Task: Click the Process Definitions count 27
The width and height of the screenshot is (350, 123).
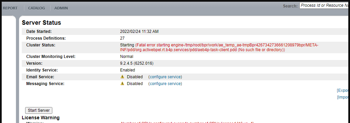Action: click(x=122, y=38)
